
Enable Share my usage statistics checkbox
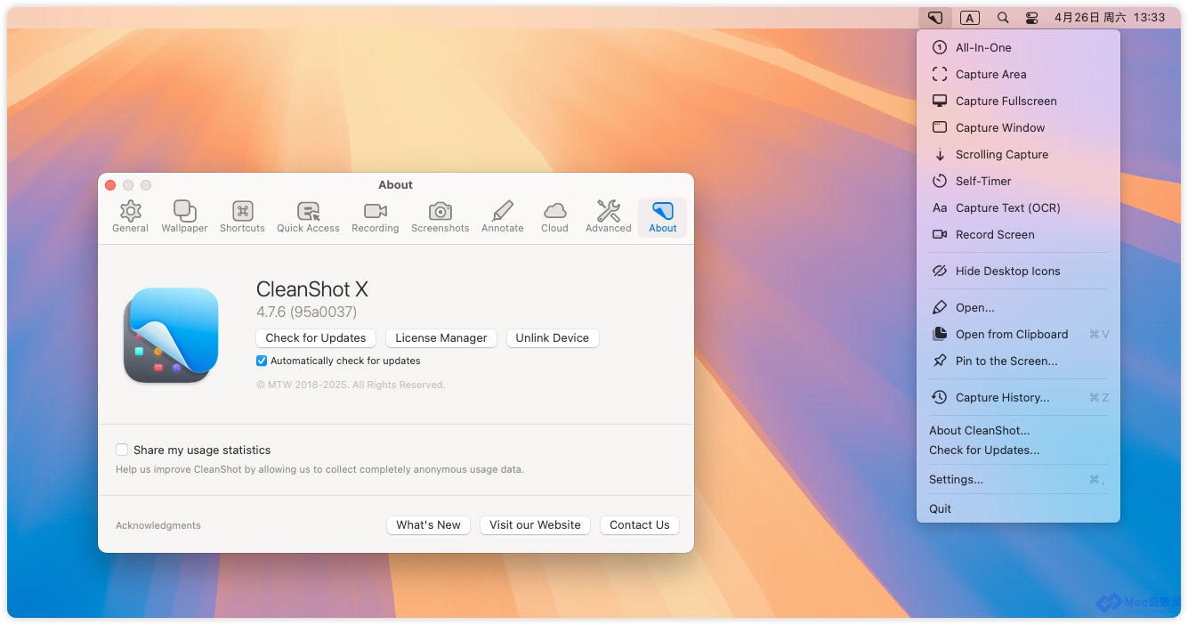coord(122,450)
